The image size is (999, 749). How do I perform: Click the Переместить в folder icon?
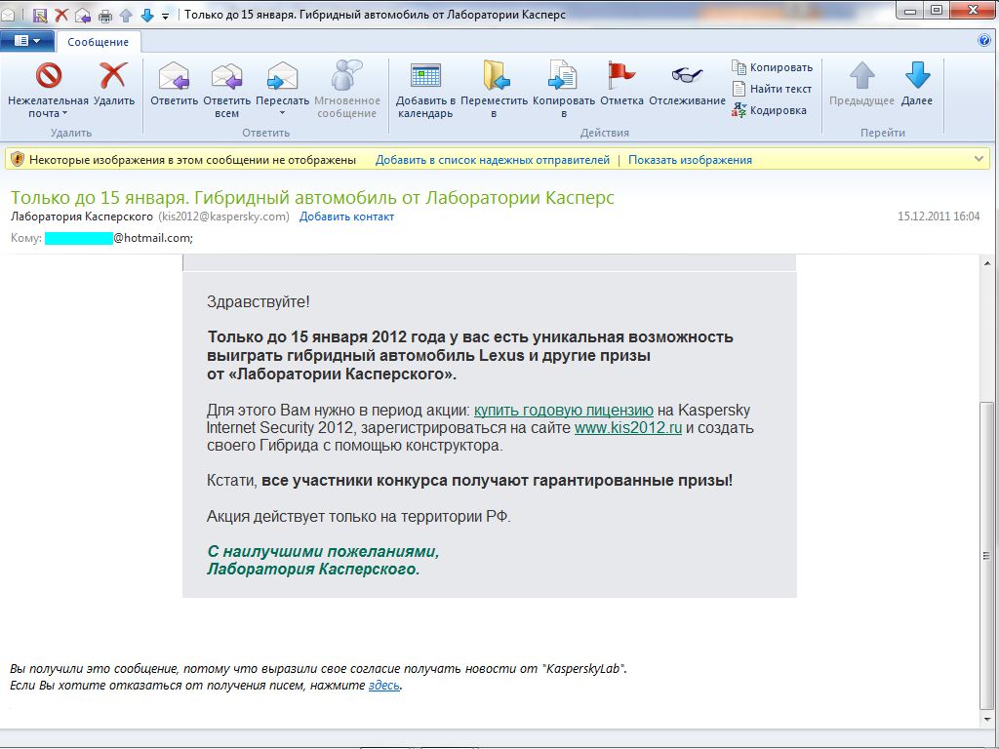(495, 75)
